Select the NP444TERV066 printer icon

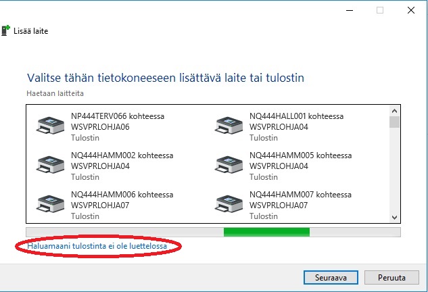point(50,125)
